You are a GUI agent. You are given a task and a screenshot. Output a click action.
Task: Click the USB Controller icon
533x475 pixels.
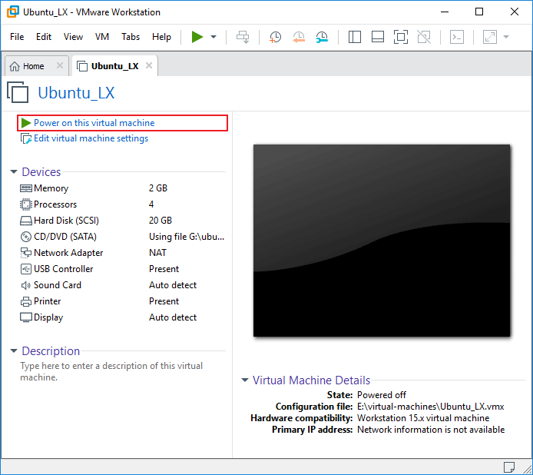[26, 269]
